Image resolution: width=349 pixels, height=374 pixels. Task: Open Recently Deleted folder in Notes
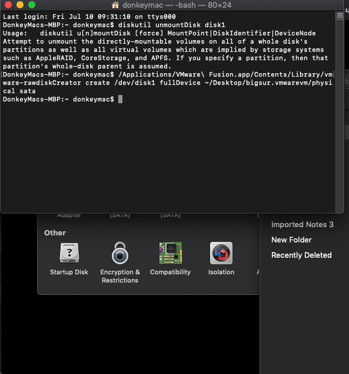tap(301, 255)
